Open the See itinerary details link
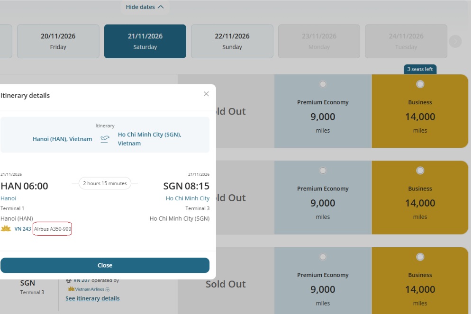472x314 pixels. 92,298
